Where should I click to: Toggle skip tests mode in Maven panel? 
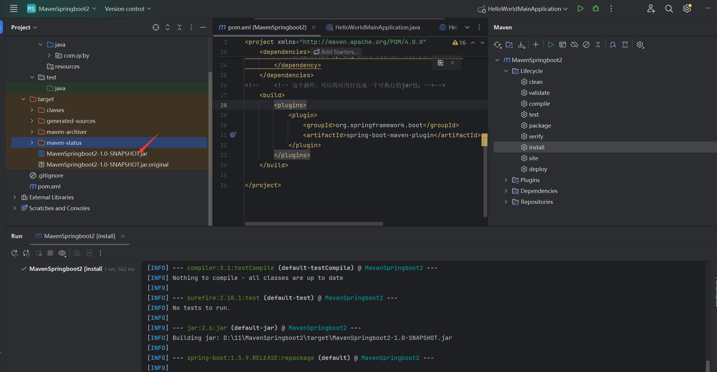coord(586,45)
